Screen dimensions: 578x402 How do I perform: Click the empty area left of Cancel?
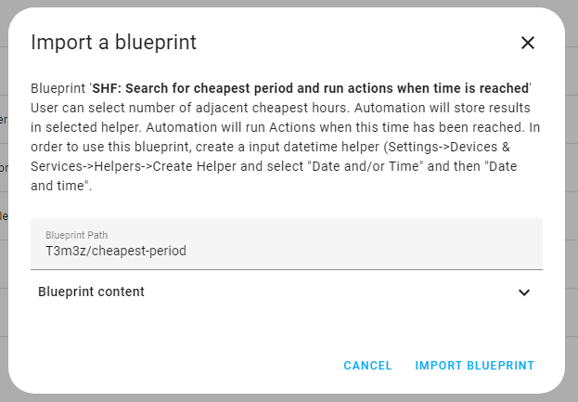click(186, 366)
